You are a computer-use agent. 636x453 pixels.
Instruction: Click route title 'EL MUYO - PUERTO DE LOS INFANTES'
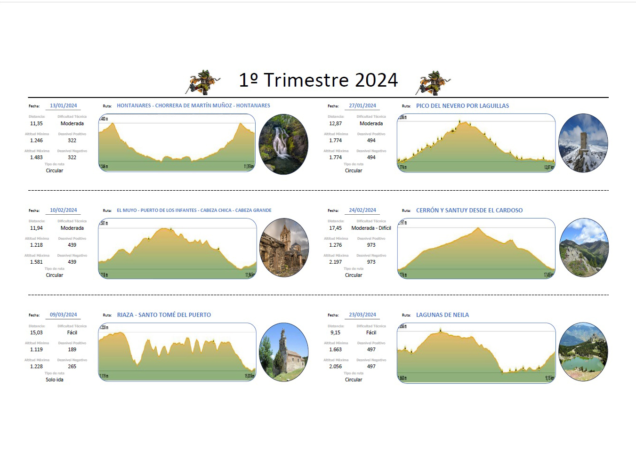coord(157,210)
